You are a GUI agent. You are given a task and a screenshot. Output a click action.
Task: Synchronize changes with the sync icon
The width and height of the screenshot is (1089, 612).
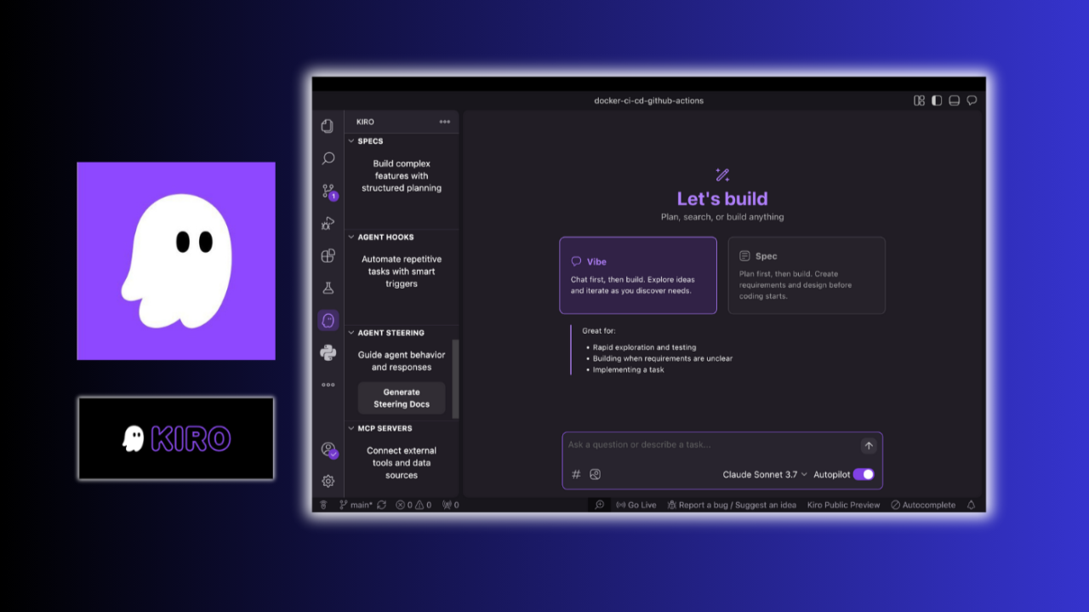point(381,505)
